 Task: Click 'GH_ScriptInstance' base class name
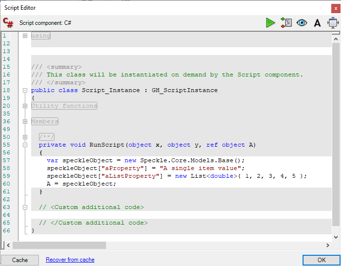tap(185, 91)
